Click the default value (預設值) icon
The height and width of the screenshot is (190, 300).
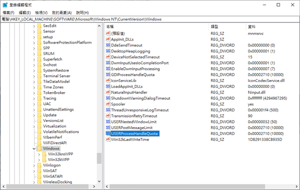(108, 33)
